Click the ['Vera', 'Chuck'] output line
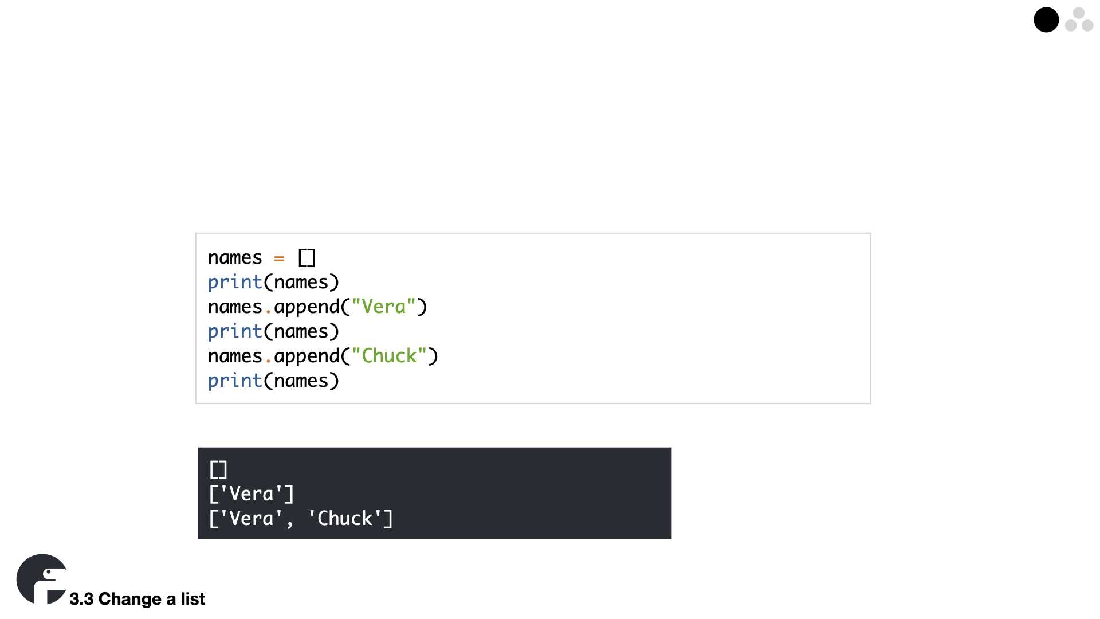The width and height of the screenshot is (1100, 619). pos(301,519)
